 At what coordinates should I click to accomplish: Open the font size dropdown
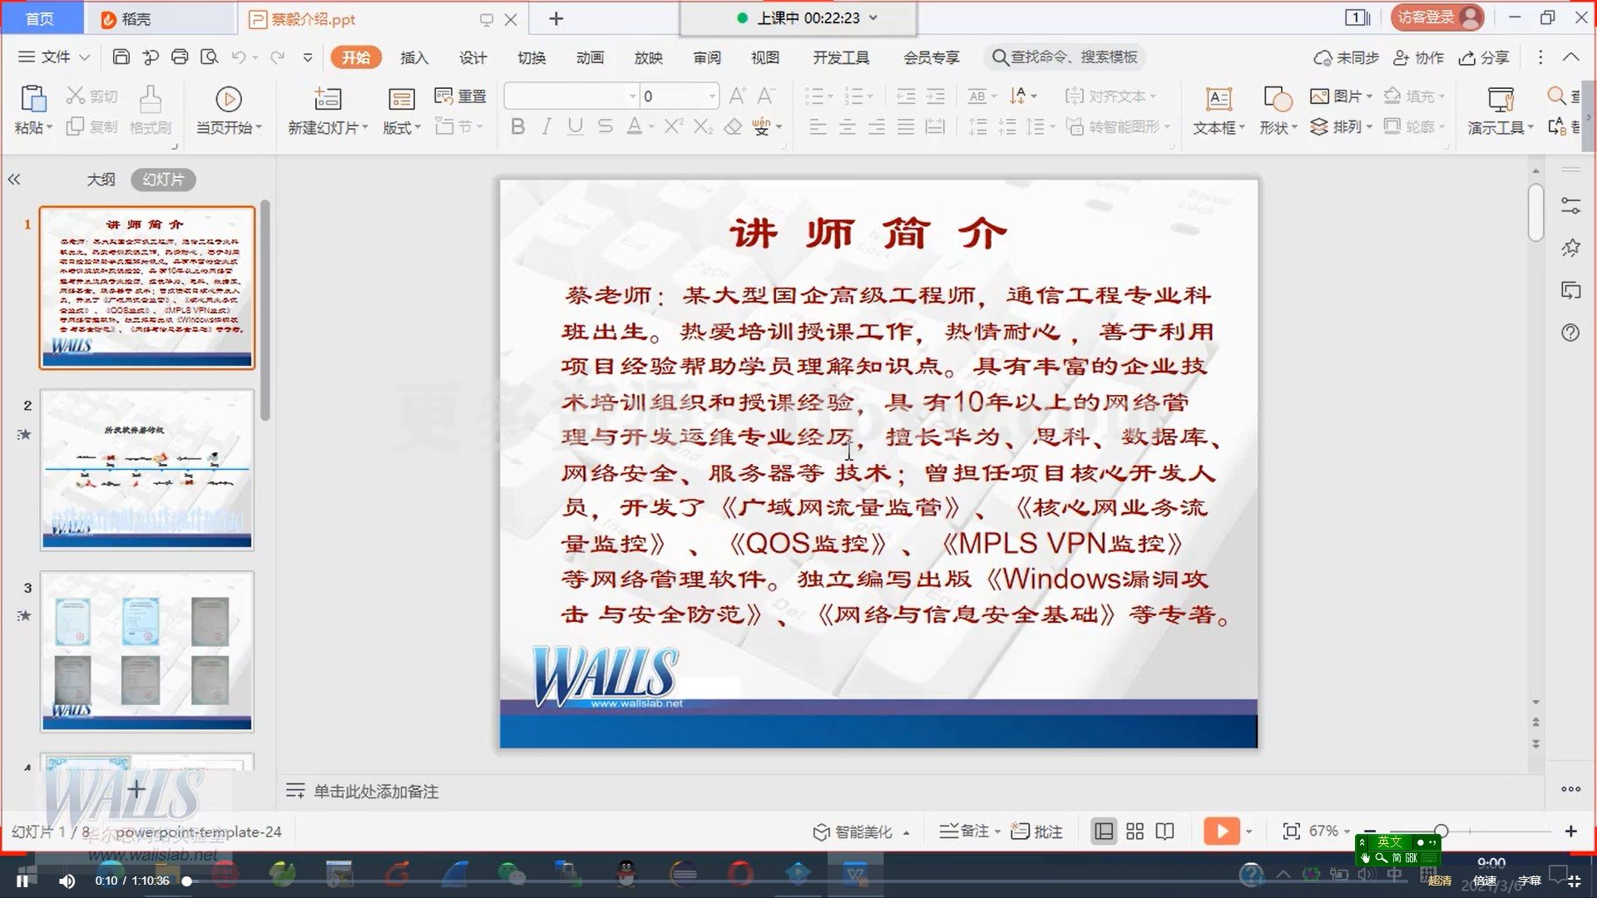click(711, 96)
